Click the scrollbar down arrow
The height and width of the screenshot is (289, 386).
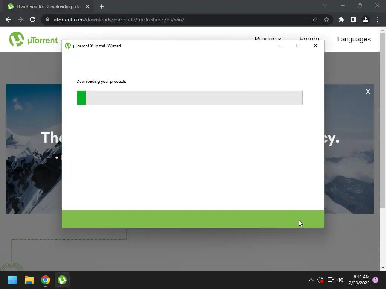pyautogui.click(x=383, y=268)
